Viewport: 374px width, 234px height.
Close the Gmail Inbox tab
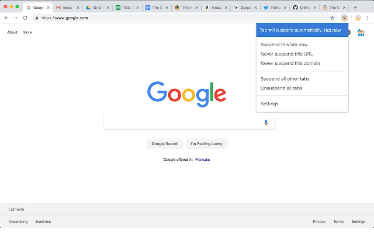78,8
